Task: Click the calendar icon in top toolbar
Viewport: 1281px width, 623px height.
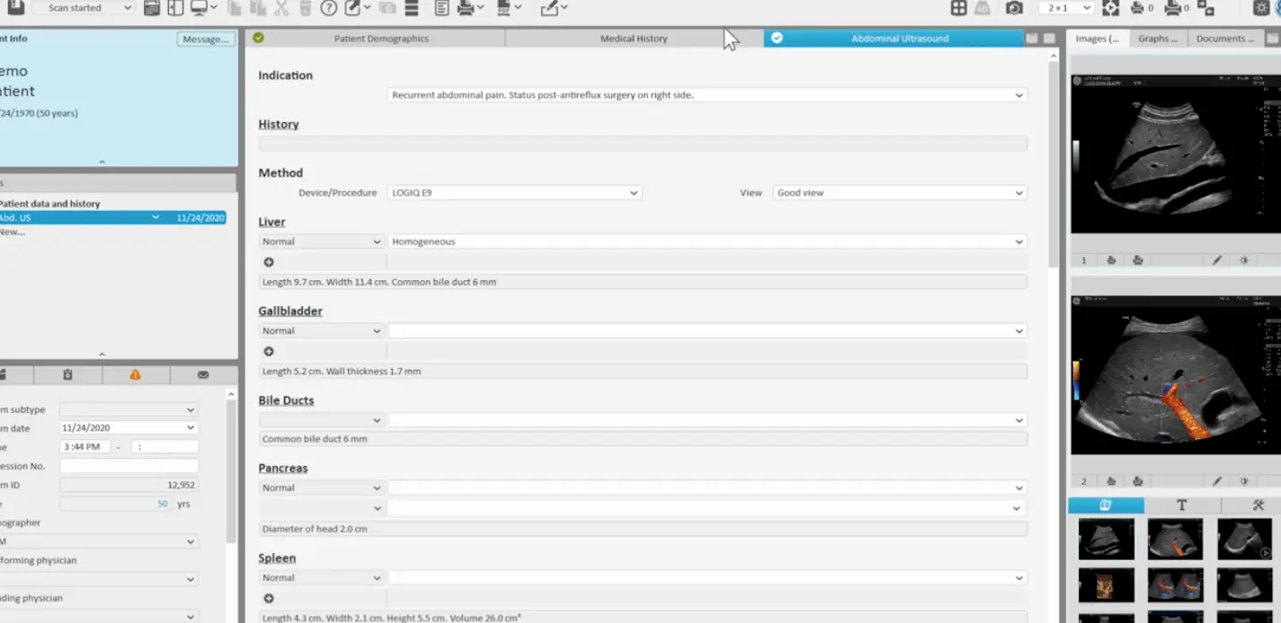Action: (x=152, y=8)
